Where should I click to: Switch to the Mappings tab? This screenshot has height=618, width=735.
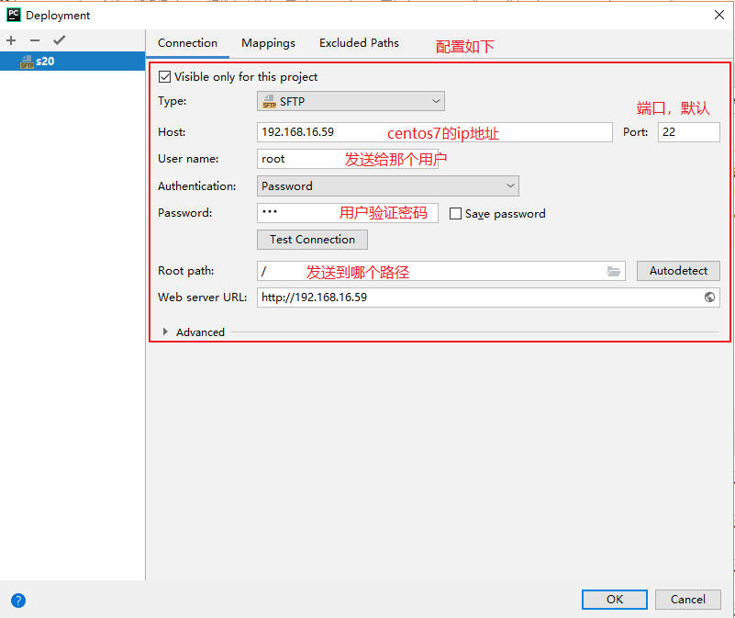(x=268, y=43)
